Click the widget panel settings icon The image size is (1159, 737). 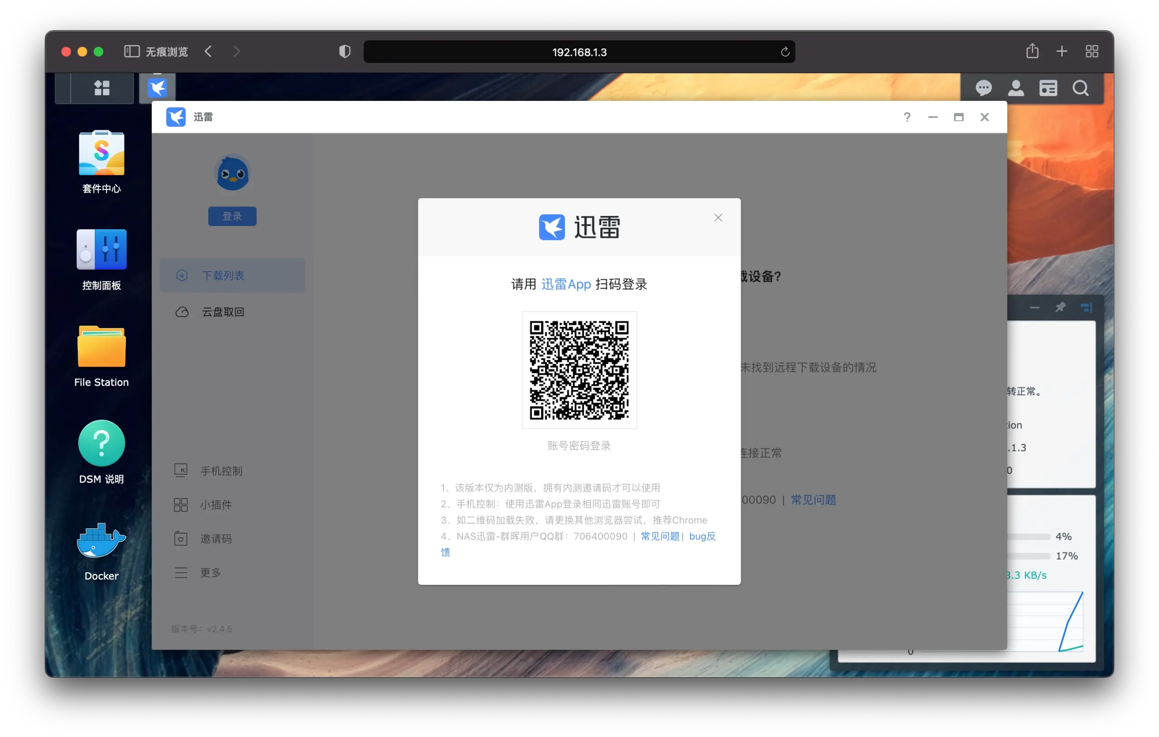point(1086,307)
